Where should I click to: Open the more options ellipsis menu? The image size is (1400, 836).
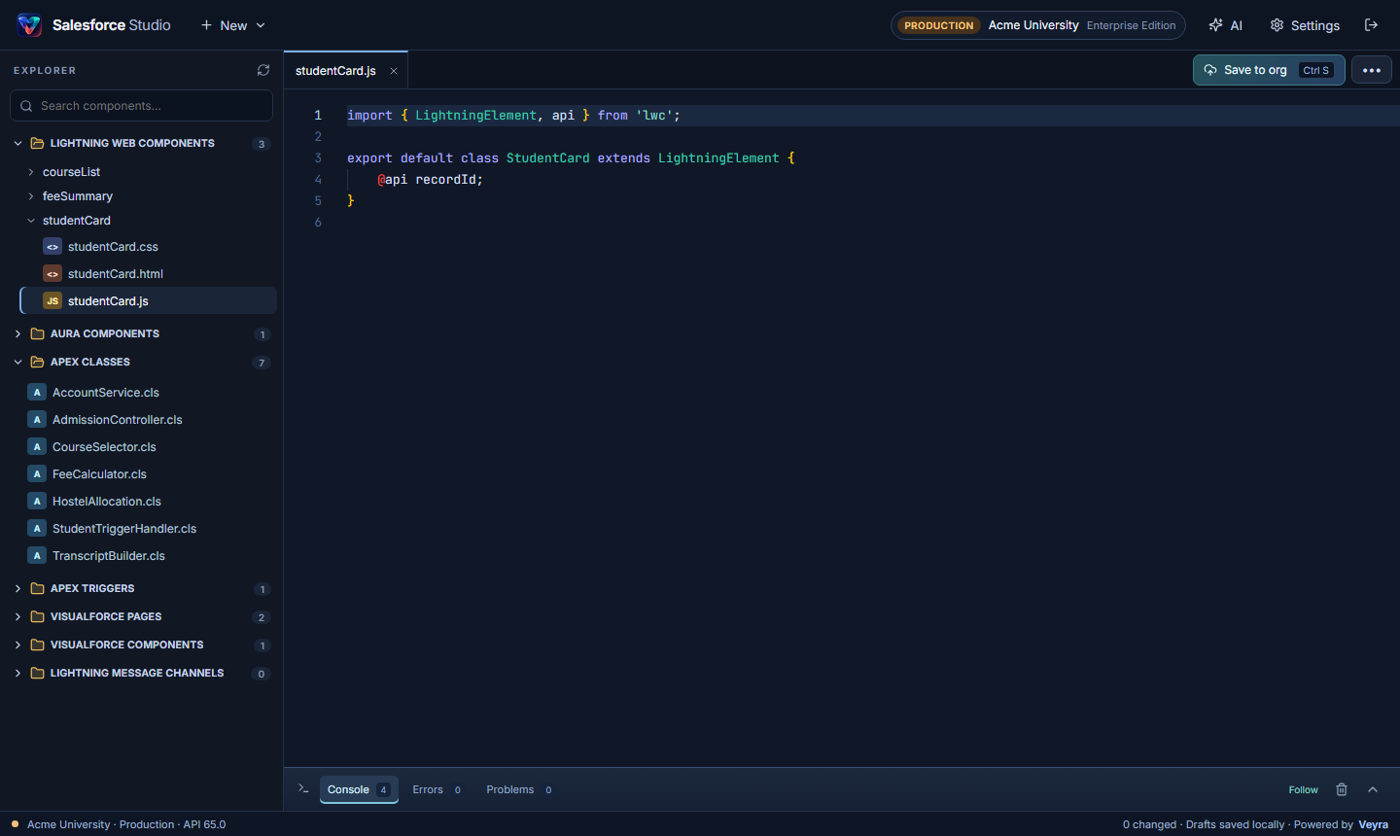pyautogui.click(x=1372, y=70)
